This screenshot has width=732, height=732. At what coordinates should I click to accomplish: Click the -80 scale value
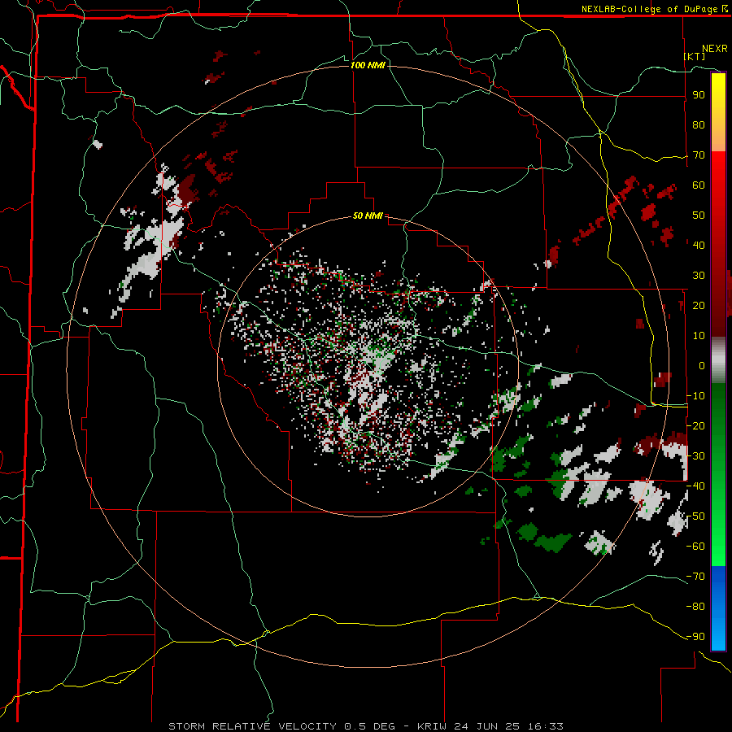tap(695, 607)
